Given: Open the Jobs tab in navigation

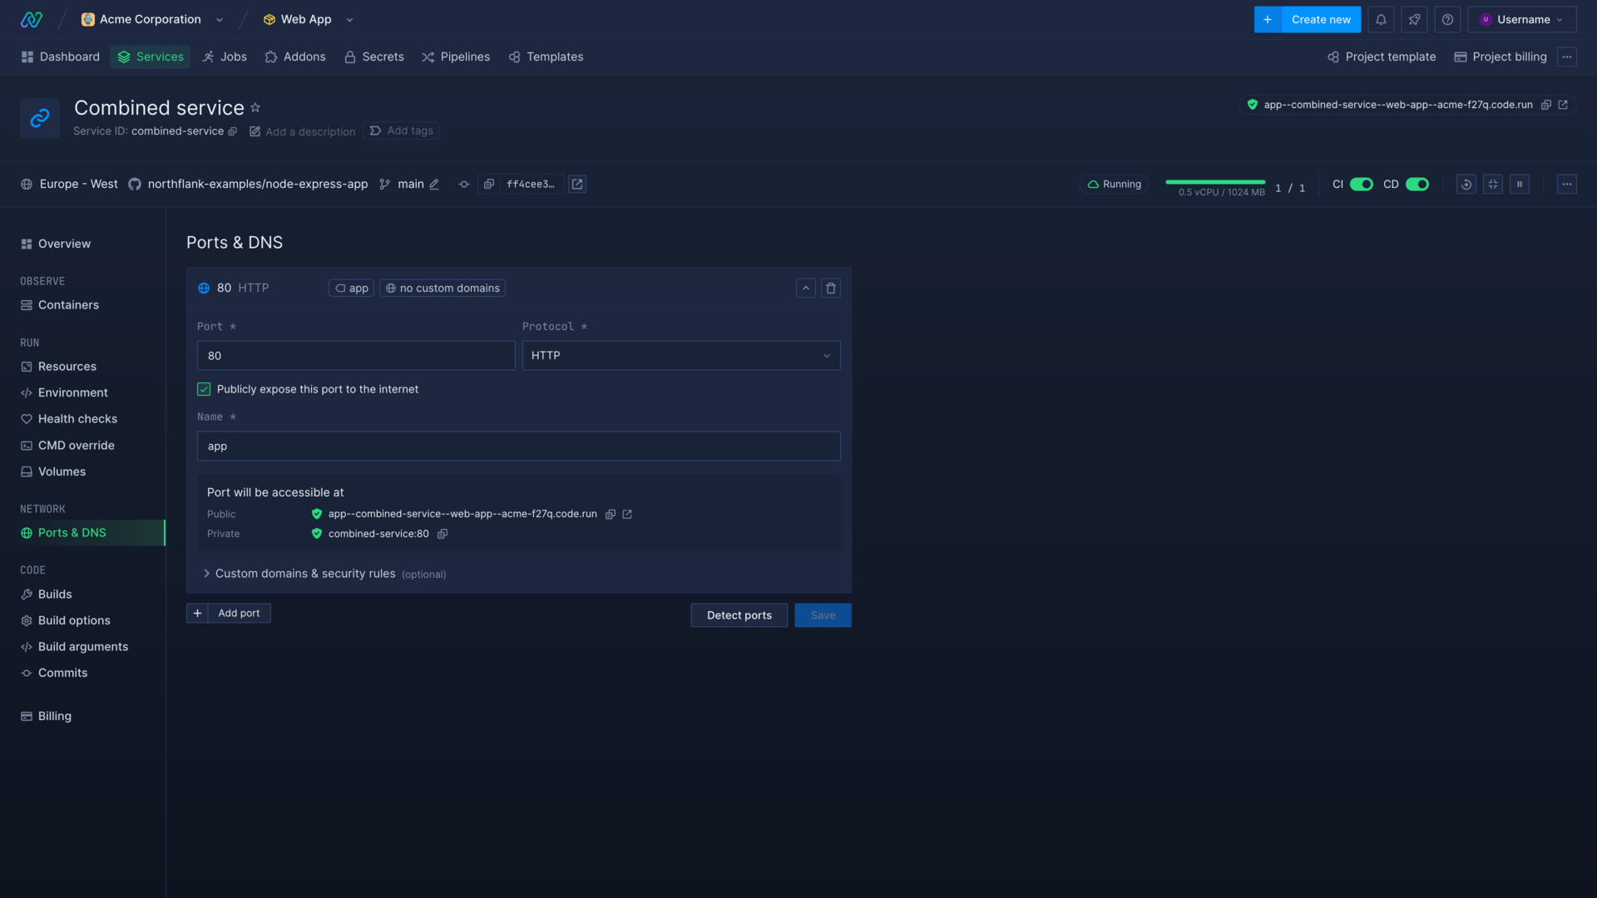Looking at the screenshot, I should click(x=233, y=57).
